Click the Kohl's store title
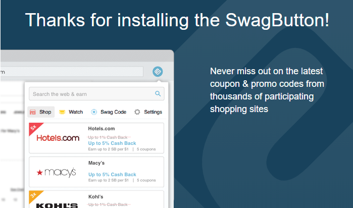 (x=95, y=197)
